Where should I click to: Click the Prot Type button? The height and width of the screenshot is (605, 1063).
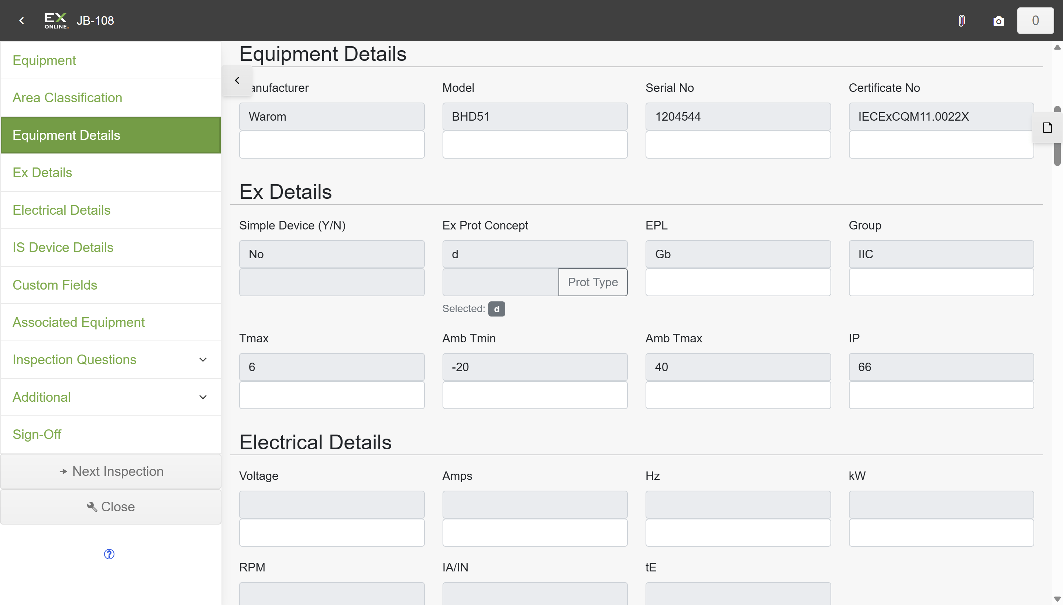click(x=593, y=282)
